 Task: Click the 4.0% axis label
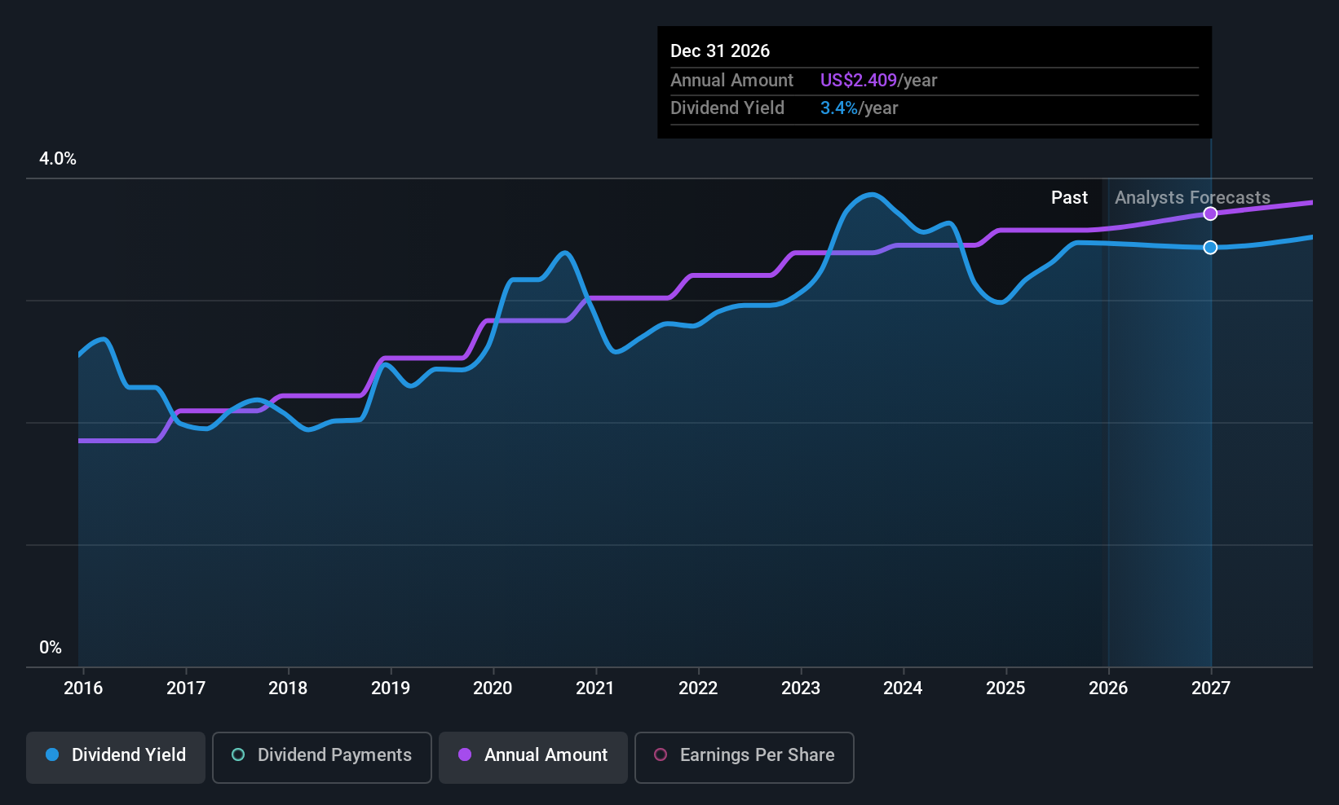point(57,159)
